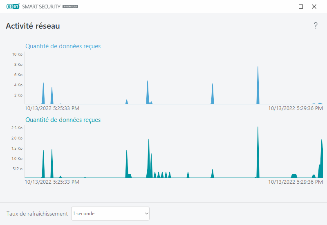
Task: Click the '10 Ko' axis label
Action: [17, 54]
